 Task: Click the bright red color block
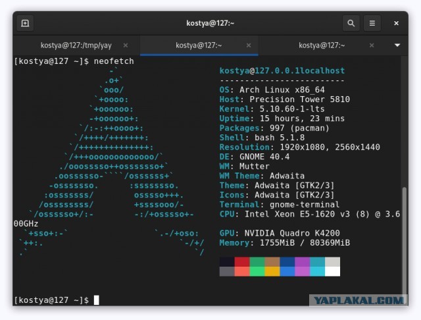pos(242,271)
